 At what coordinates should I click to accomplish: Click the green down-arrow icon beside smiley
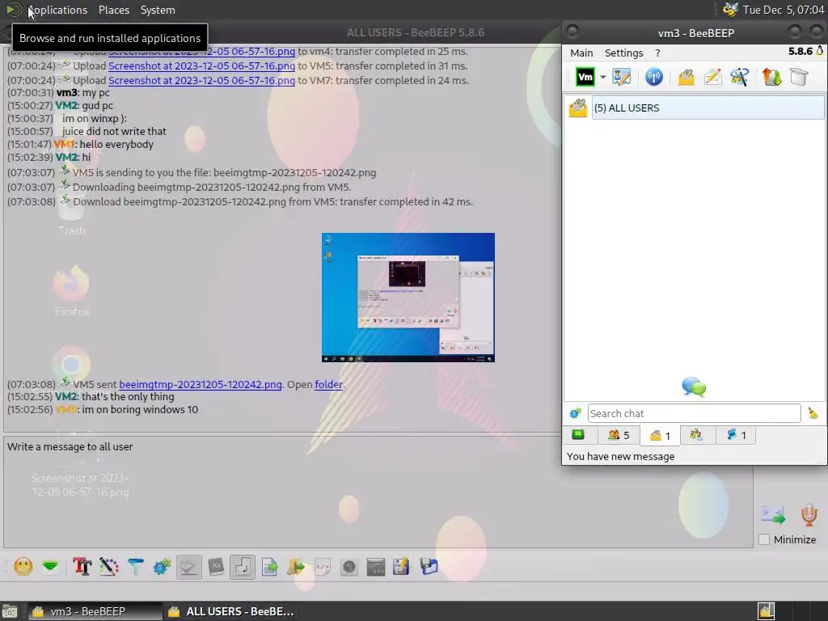coord(51,567)
